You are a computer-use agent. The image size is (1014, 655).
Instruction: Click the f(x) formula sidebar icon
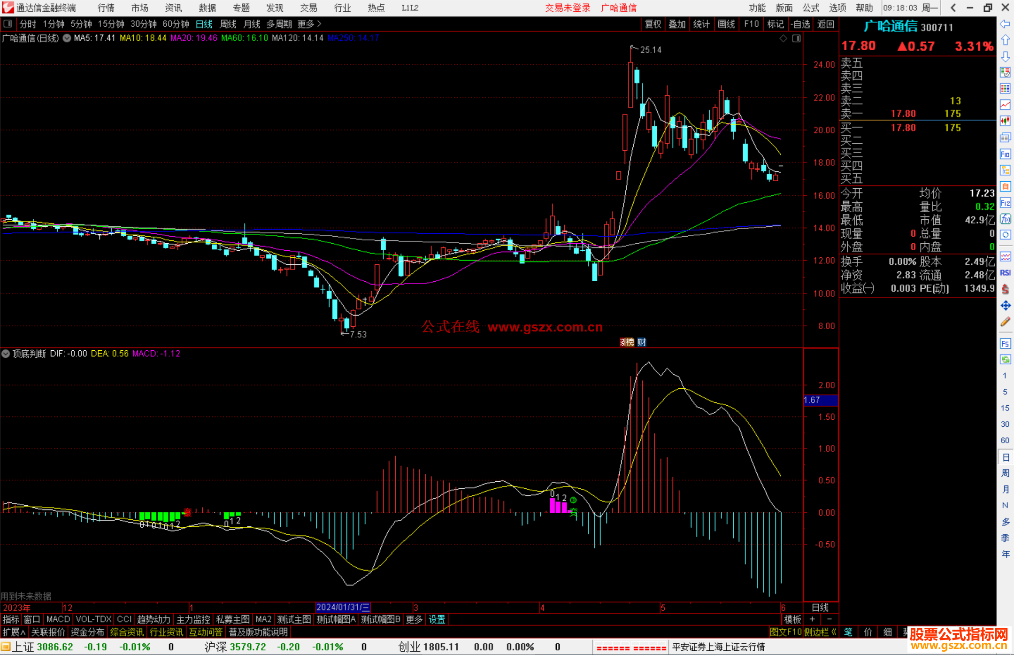1005,219
